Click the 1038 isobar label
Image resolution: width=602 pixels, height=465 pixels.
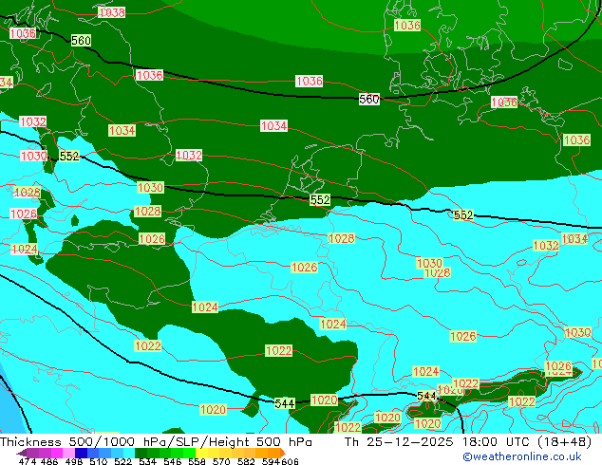[112, 12]
